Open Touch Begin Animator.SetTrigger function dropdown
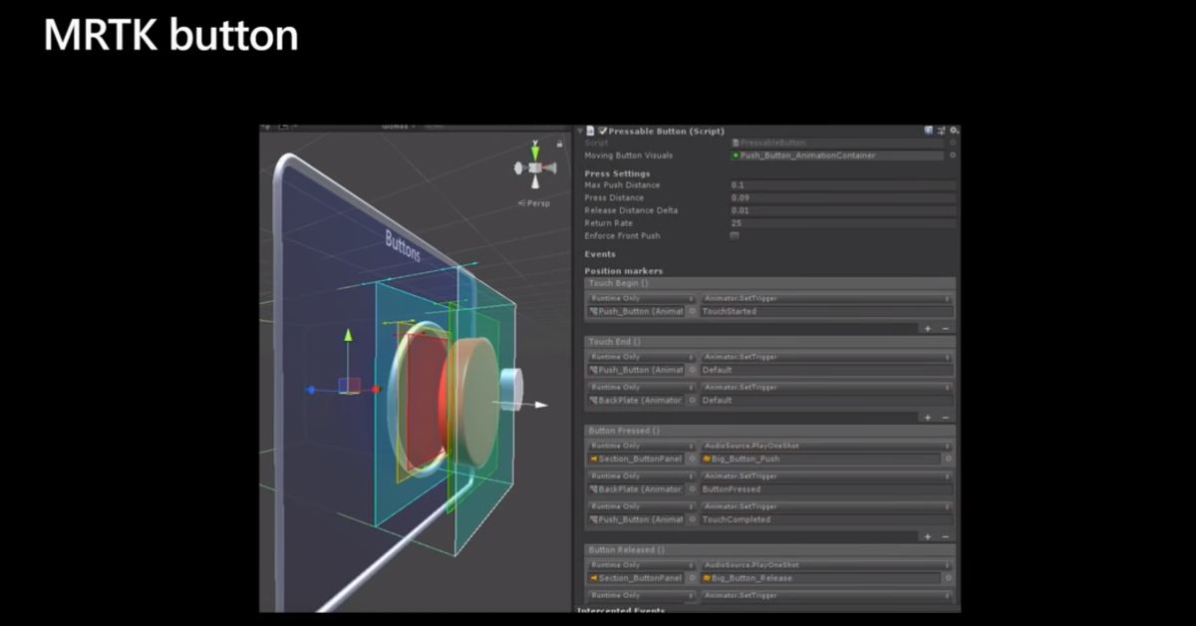1196x626 pixels. (826, 298)
